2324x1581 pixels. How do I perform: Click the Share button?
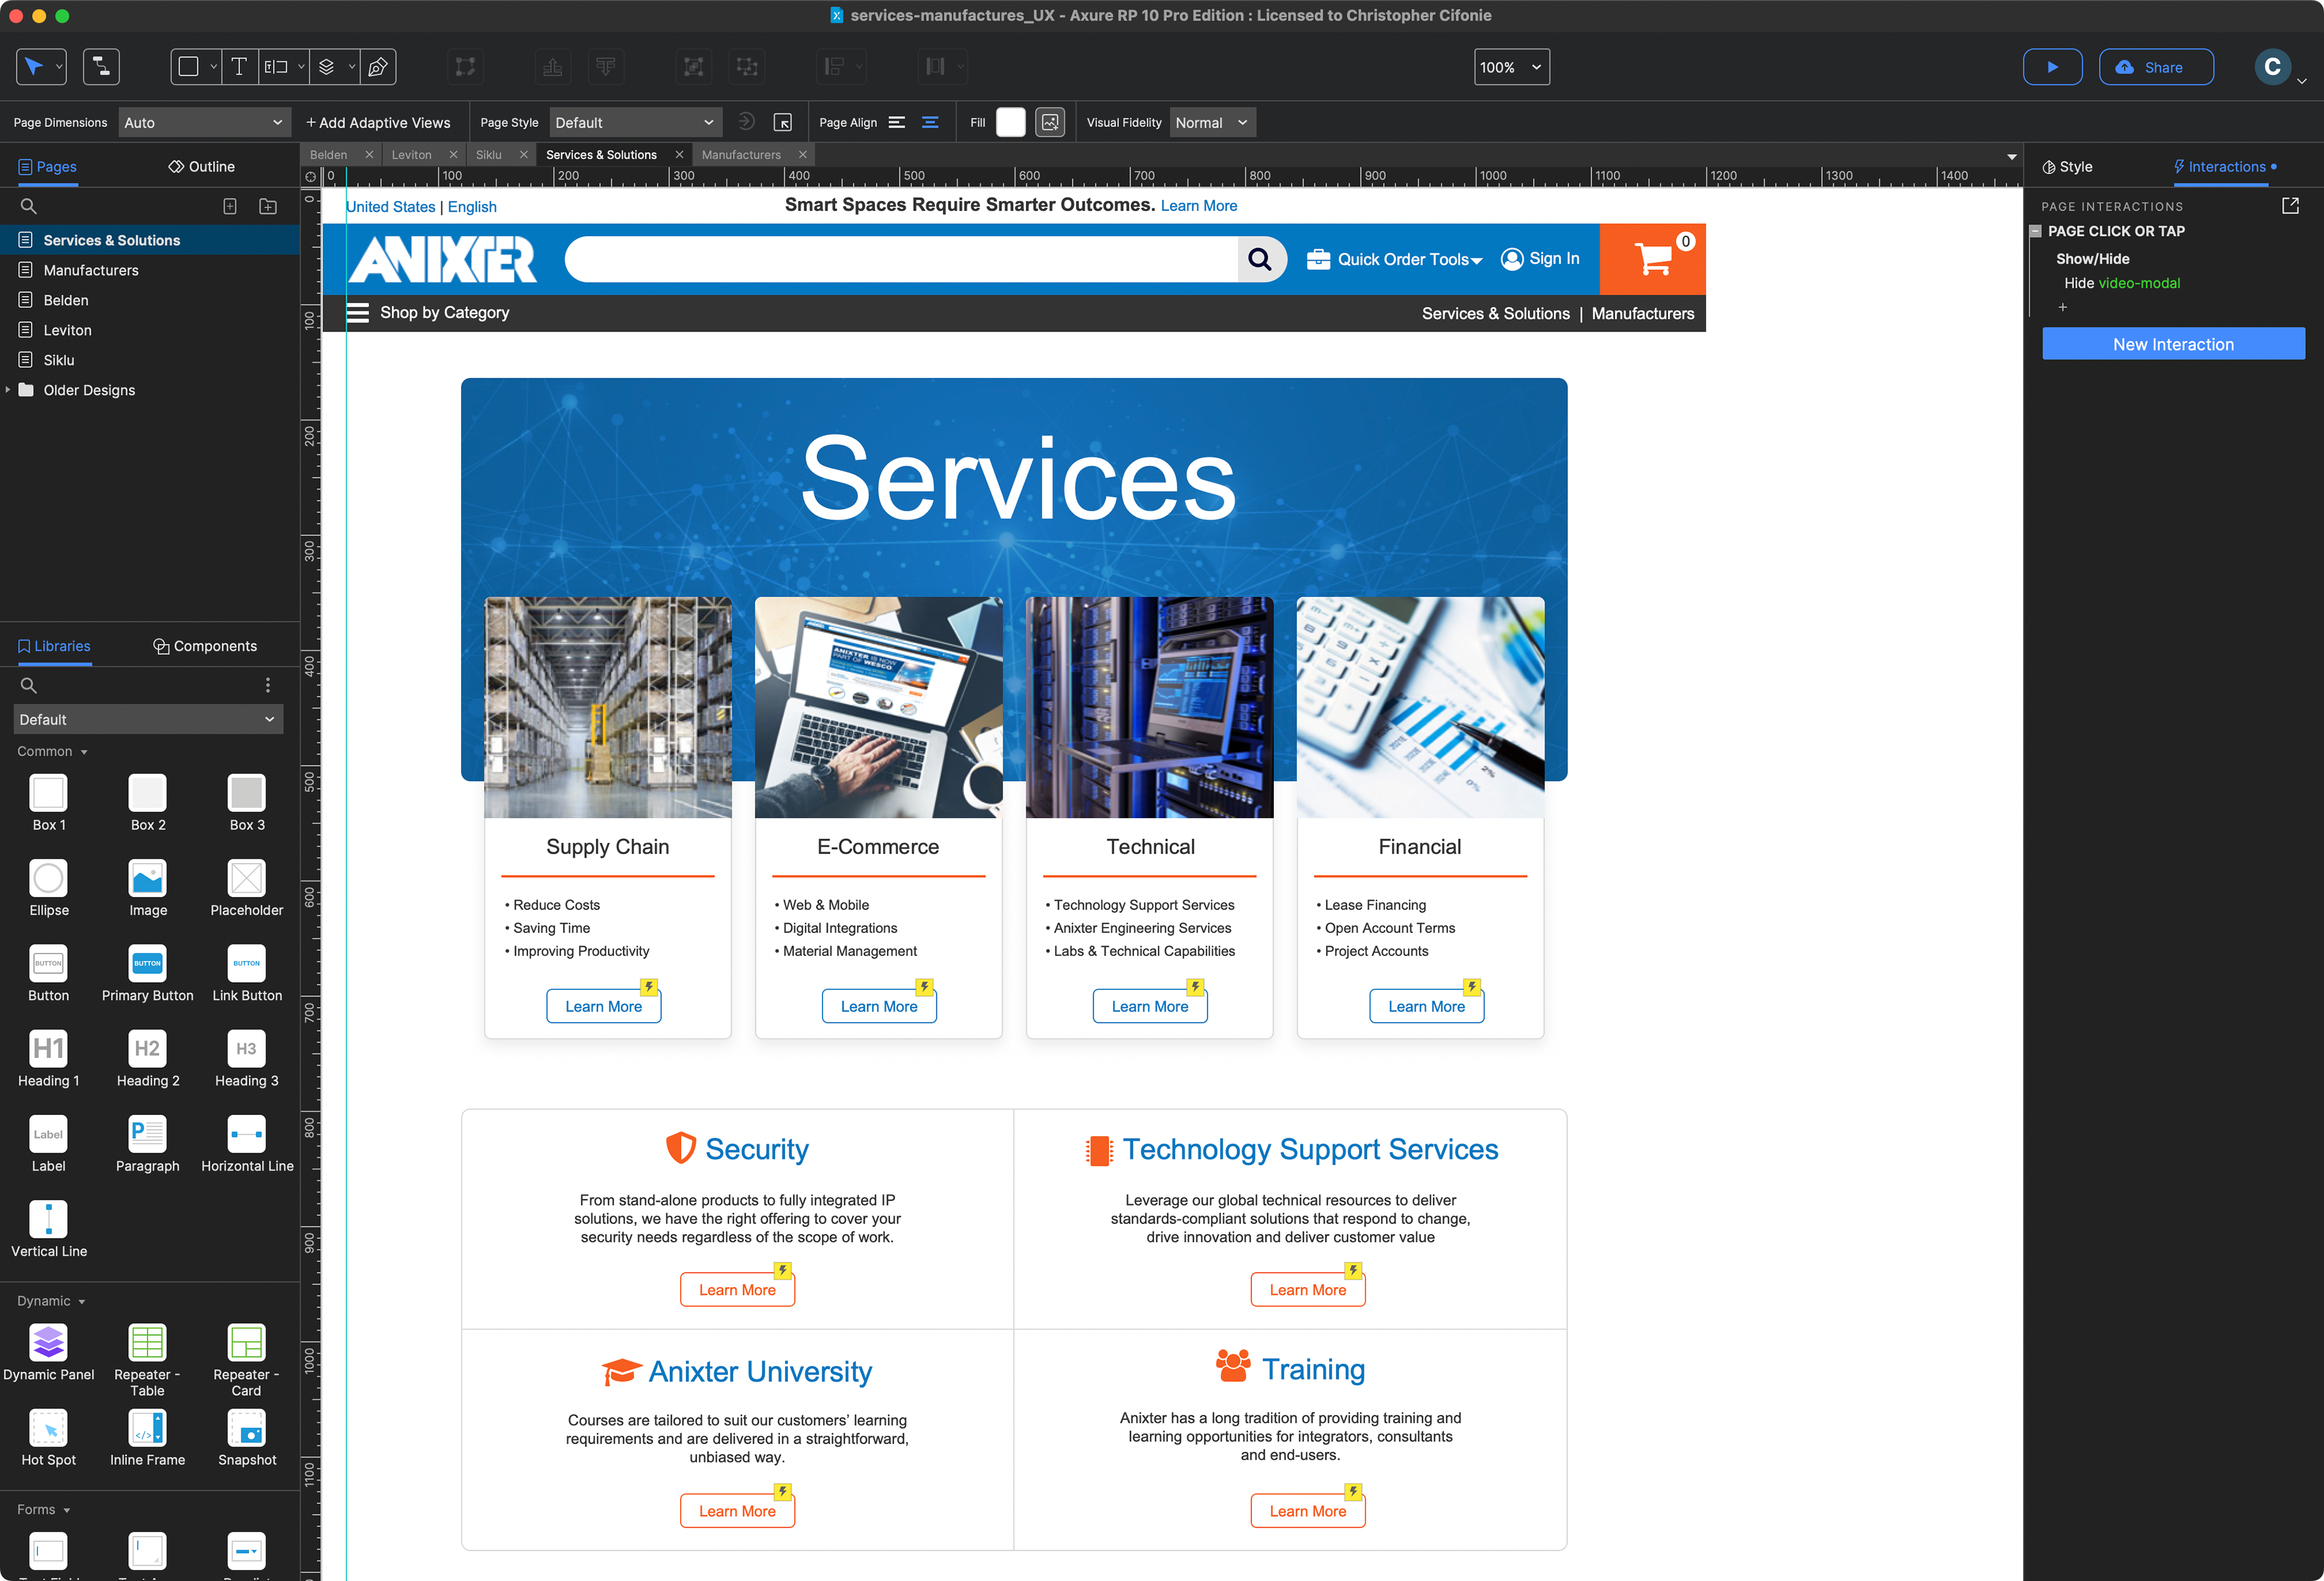(x=2155, y=67)
